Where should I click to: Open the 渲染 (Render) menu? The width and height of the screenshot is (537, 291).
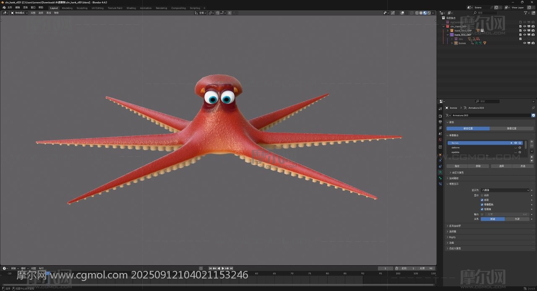click(x=25, y=8)
